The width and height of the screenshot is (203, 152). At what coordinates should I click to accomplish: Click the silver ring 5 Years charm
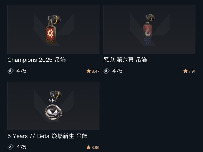coord(53,106)
